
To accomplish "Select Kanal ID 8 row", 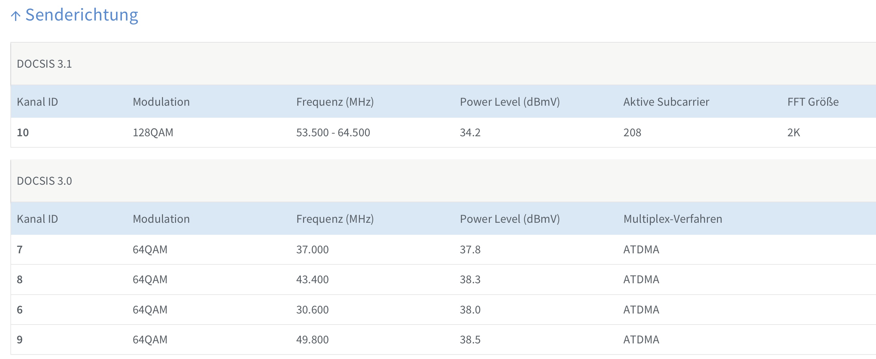I will pos(20,279).
